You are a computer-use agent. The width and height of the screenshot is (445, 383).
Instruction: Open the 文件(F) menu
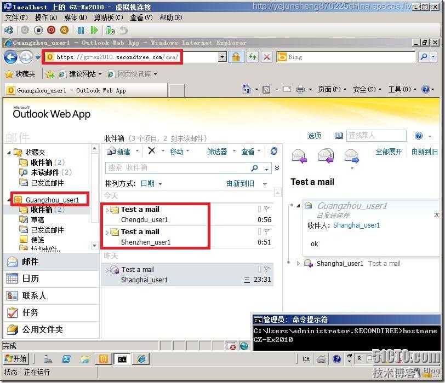pos(16,18)
